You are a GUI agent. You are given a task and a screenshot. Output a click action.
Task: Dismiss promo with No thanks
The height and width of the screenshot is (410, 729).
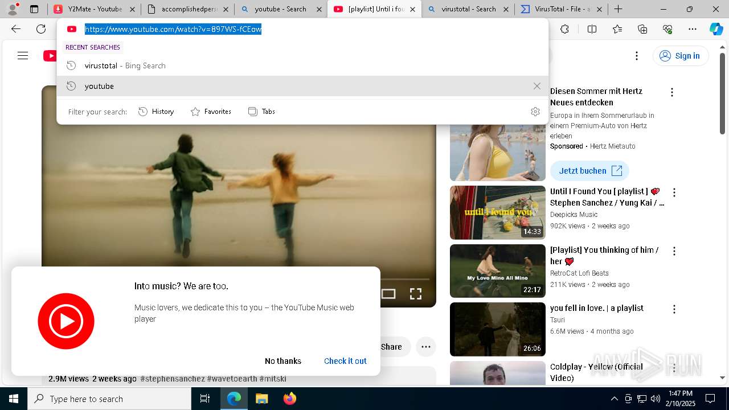(283, 361)
